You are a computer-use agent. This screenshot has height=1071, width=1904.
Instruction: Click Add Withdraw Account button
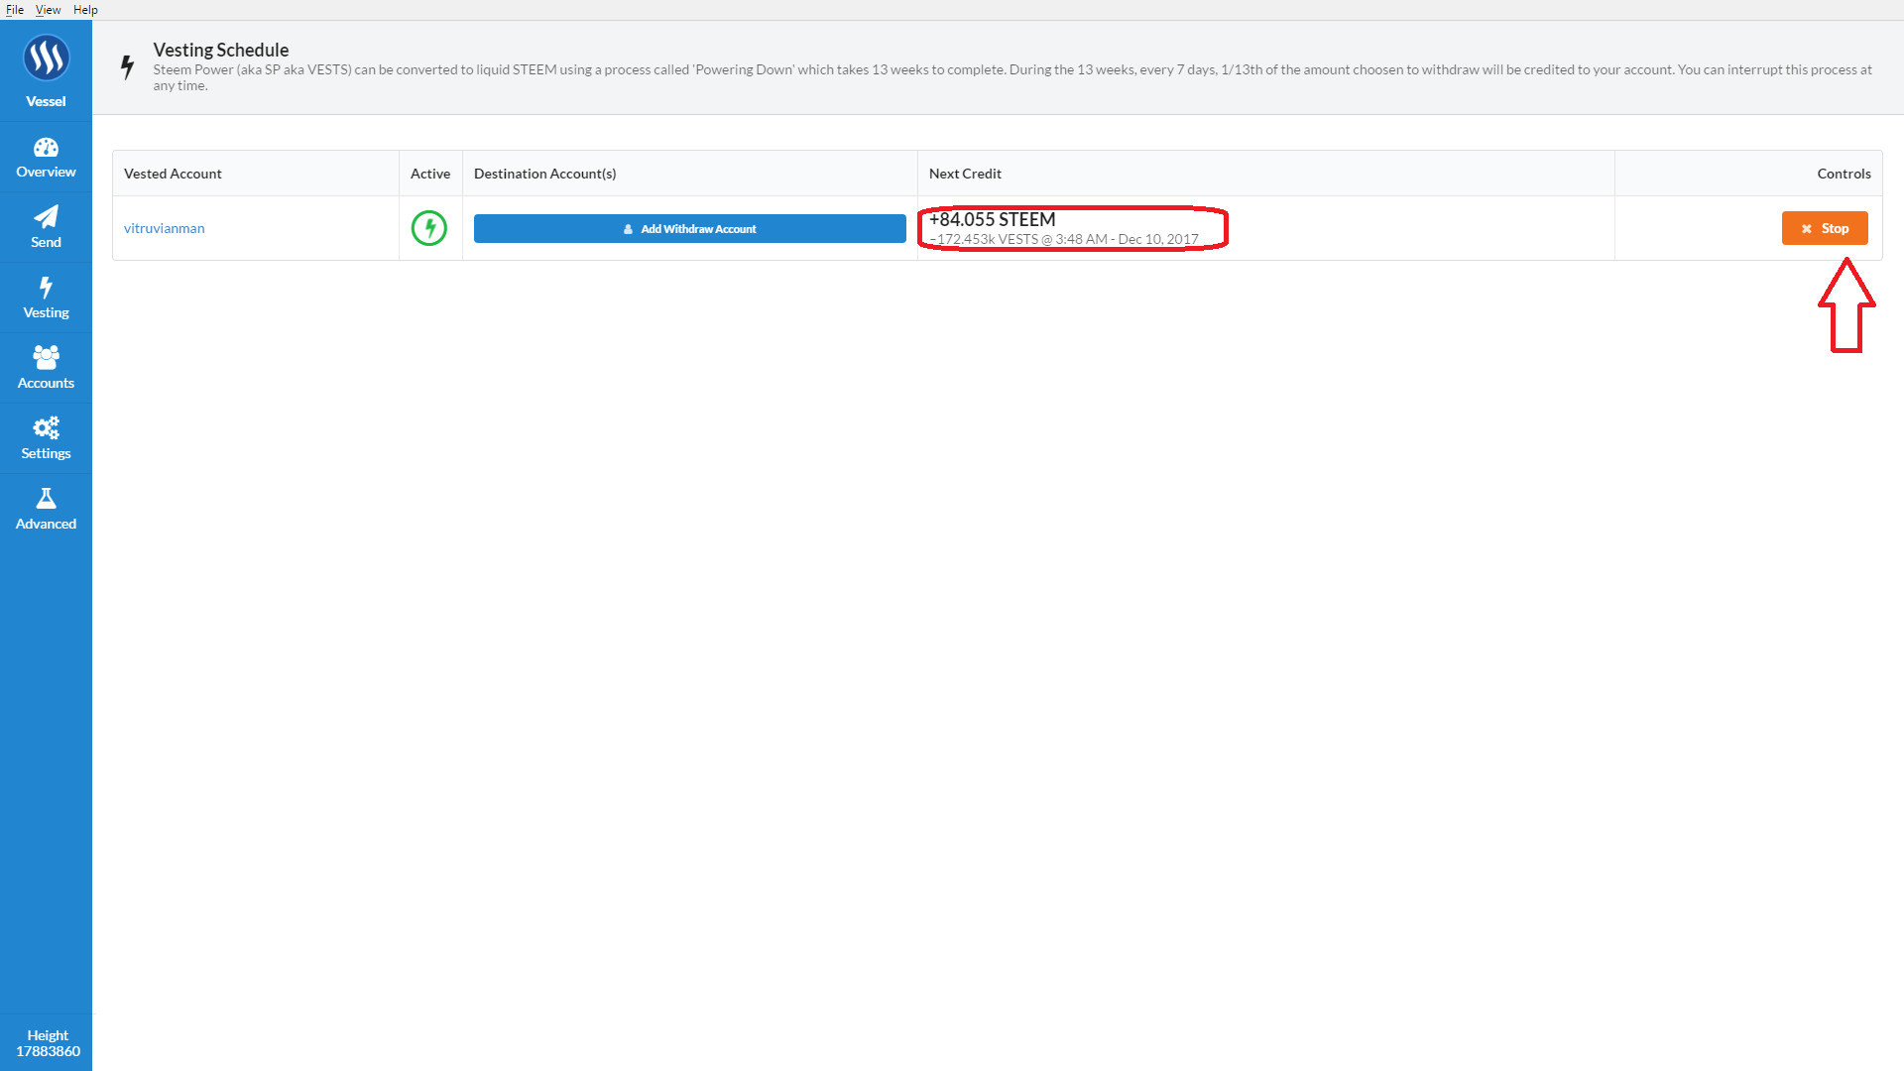tap(689, 228)
